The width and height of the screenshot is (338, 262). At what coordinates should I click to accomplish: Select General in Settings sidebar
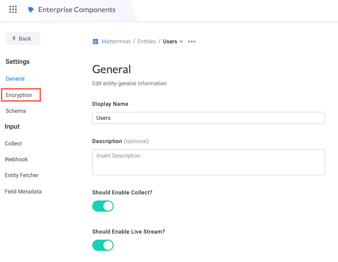tap(15, 79)
